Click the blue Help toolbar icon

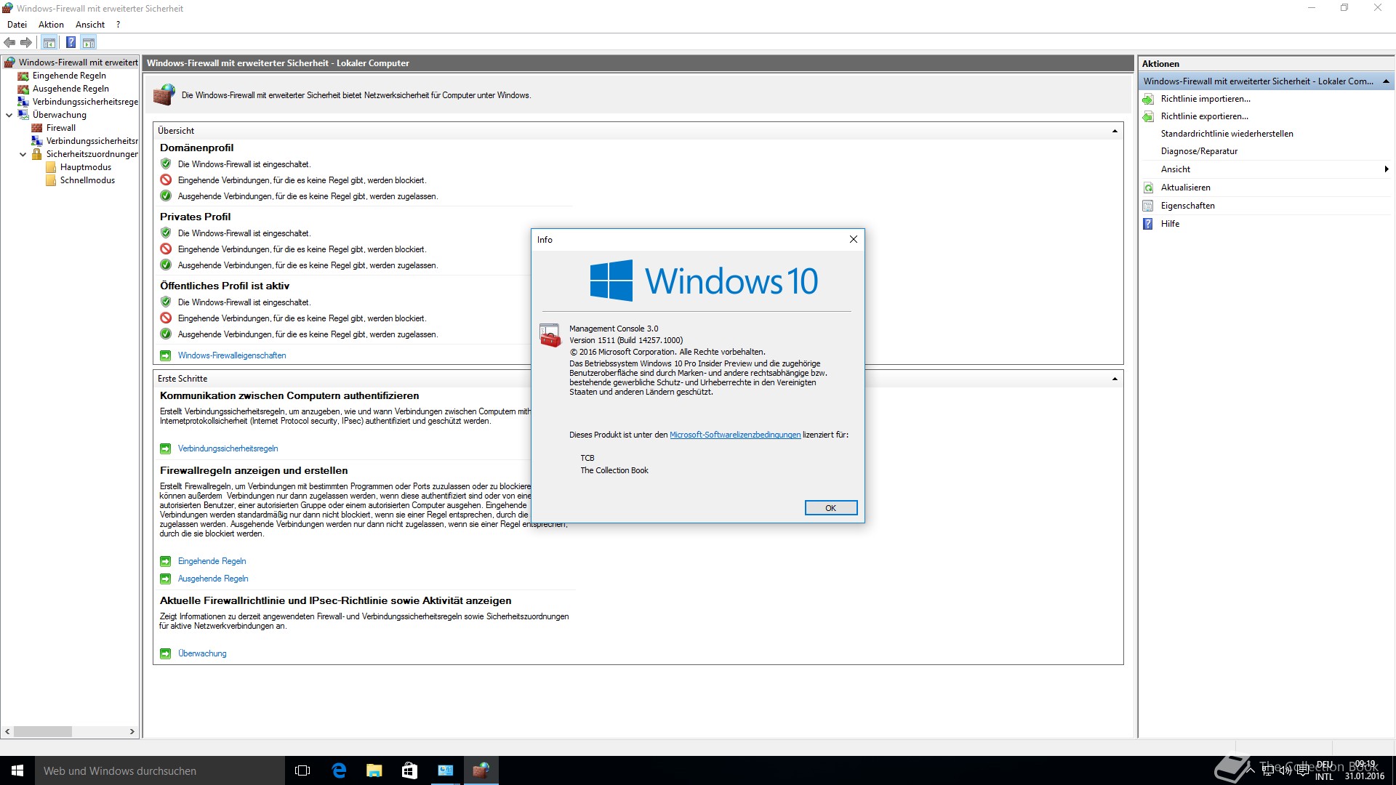(71, 42)
